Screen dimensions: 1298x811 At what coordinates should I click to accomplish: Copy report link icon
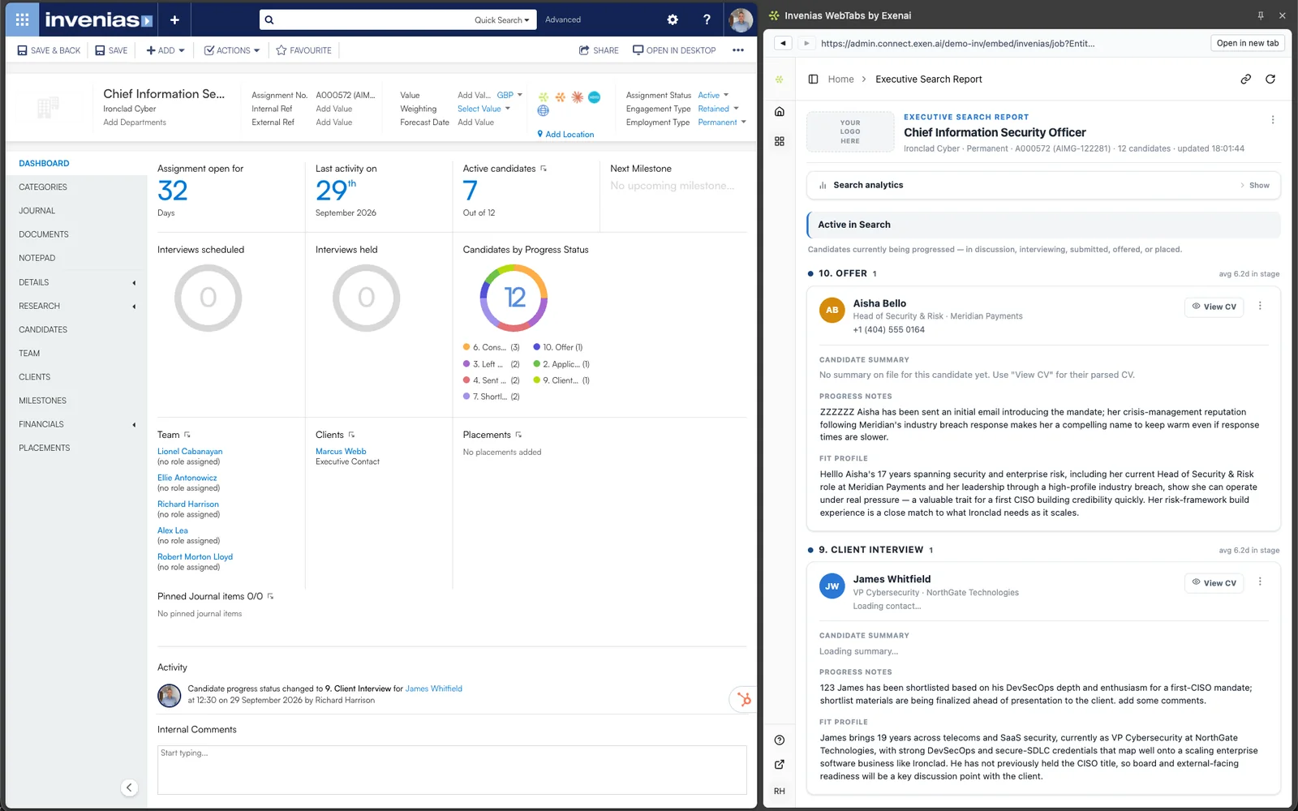pos(1245,79)
